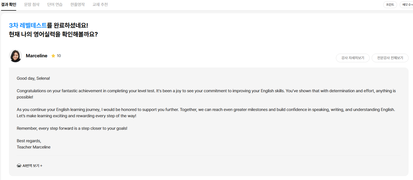Click Marceline's profile photo
This screenshot has height=180, width=413.
tap(15, 56)
